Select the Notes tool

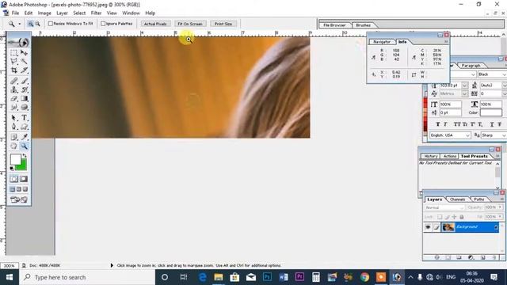[x=14, y=137]
